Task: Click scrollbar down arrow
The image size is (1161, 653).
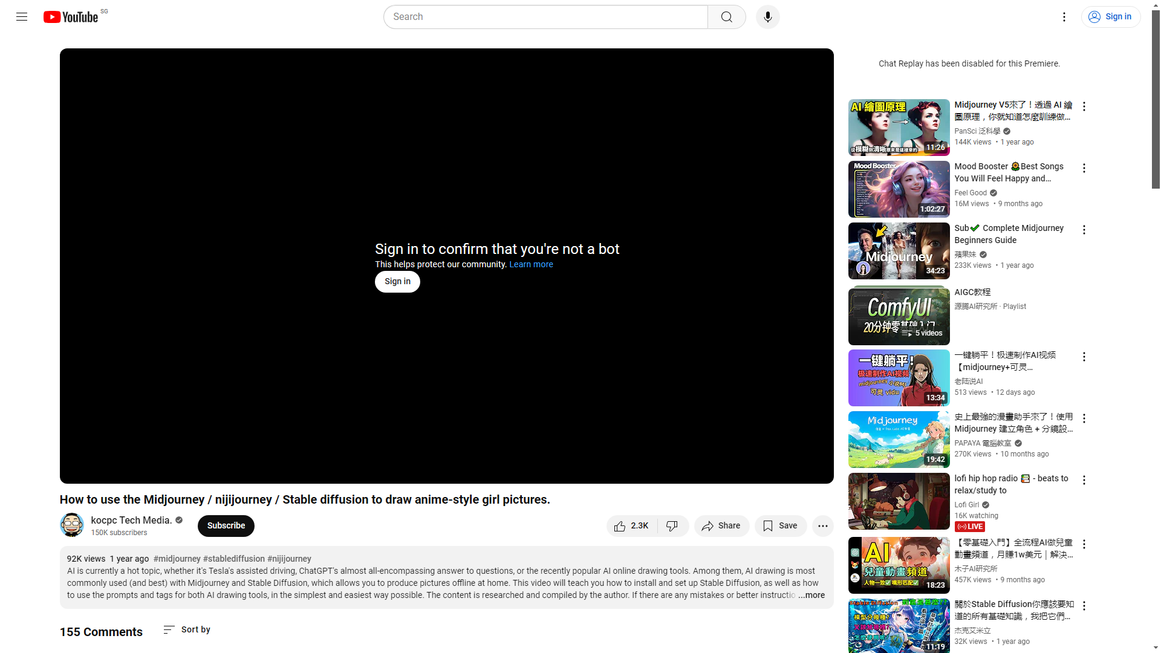Action: (x=1156, y=648)
